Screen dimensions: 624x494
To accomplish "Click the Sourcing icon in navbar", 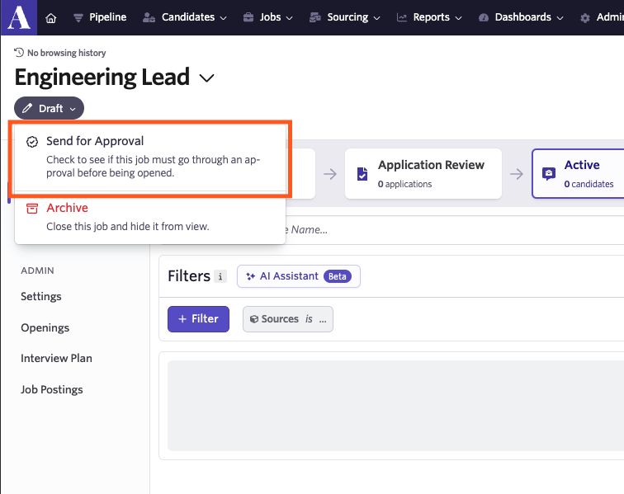I will (x=315, y=17).
